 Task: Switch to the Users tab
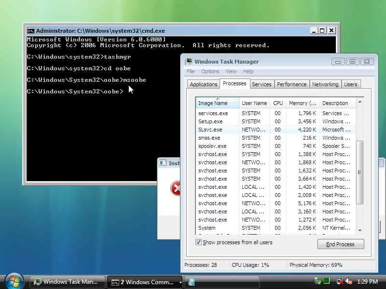pyautogui.click(x=351, y=84)
